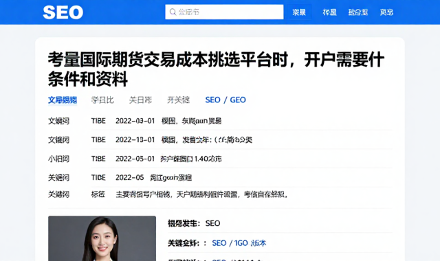
Task: Click the date 2022-13-01
Action: click(x=135, y=139)
